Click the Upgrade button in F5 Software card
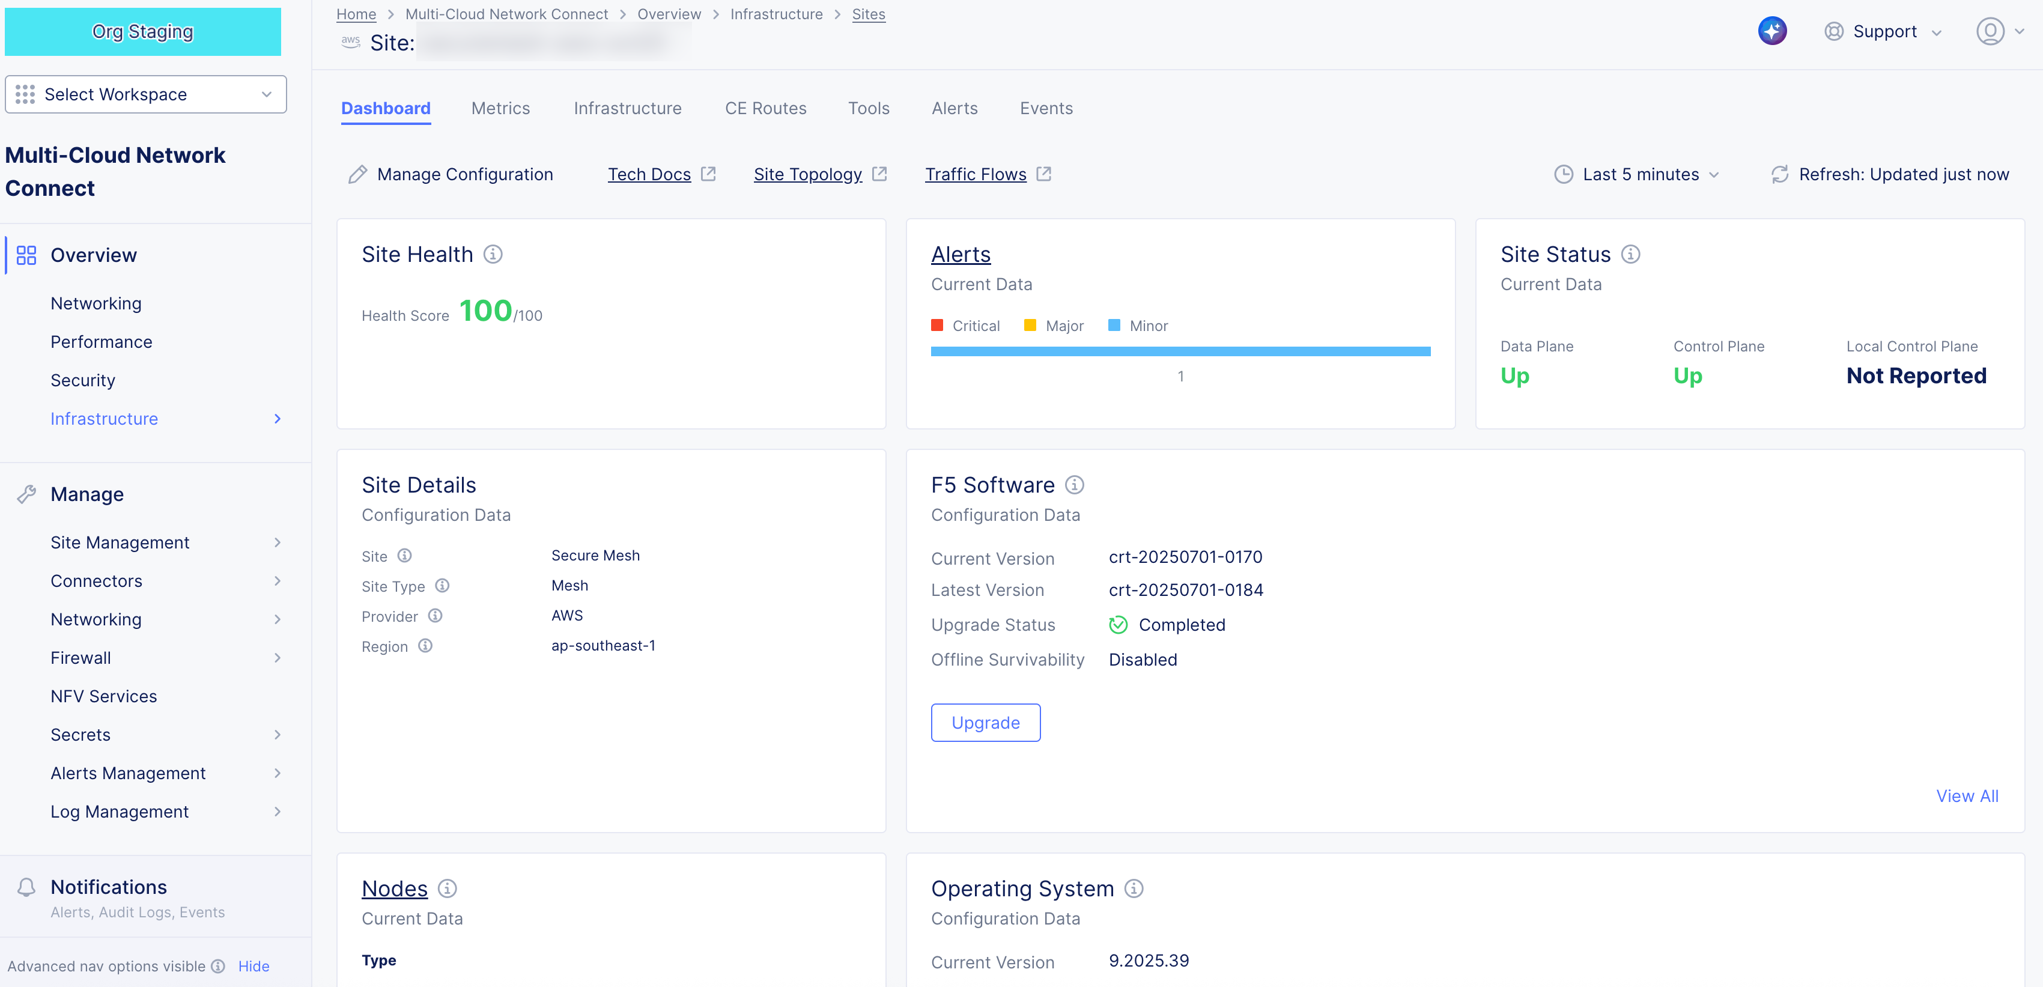Viewport: 2043px width, 987px height. [x=985, y=722]
